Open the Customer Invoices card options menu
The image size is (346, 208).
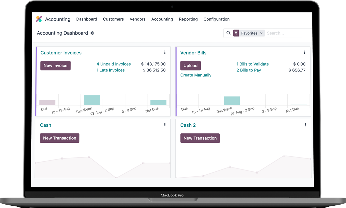(165, 52)
